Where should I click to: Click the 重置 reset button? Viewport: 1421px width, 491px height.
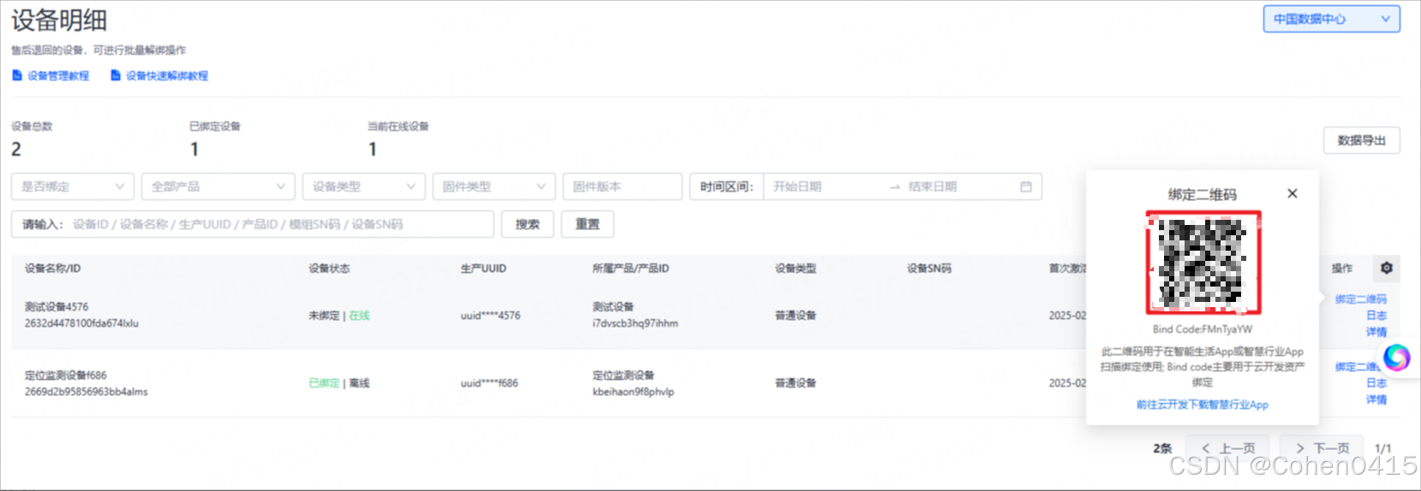[x=588, y=224]
